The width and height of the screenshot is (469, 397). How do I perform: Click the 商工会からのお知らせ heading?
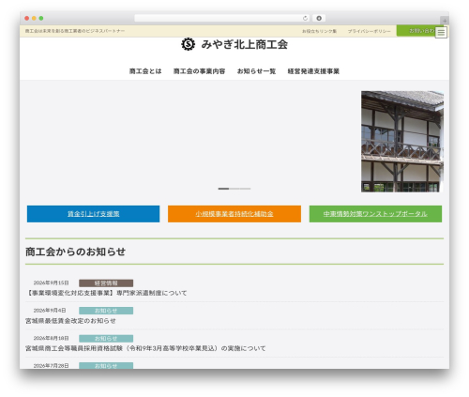tap(75, 252)
